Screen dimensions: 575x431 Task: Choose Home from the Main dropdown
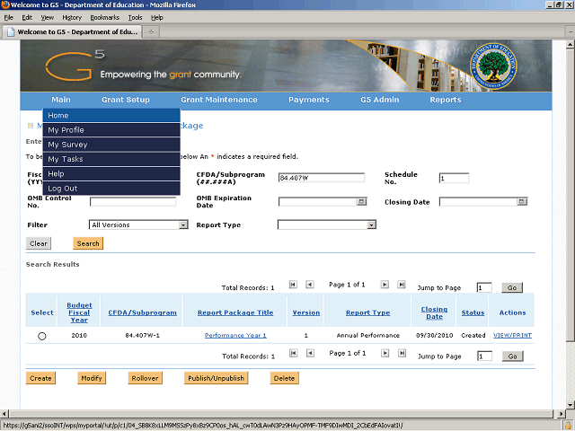[x=111, y=116]
